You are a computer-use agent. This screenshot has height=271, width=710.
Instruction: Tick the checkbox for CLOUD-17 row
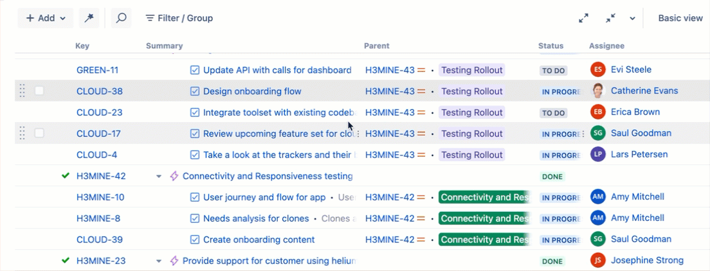tap(39, 133)
